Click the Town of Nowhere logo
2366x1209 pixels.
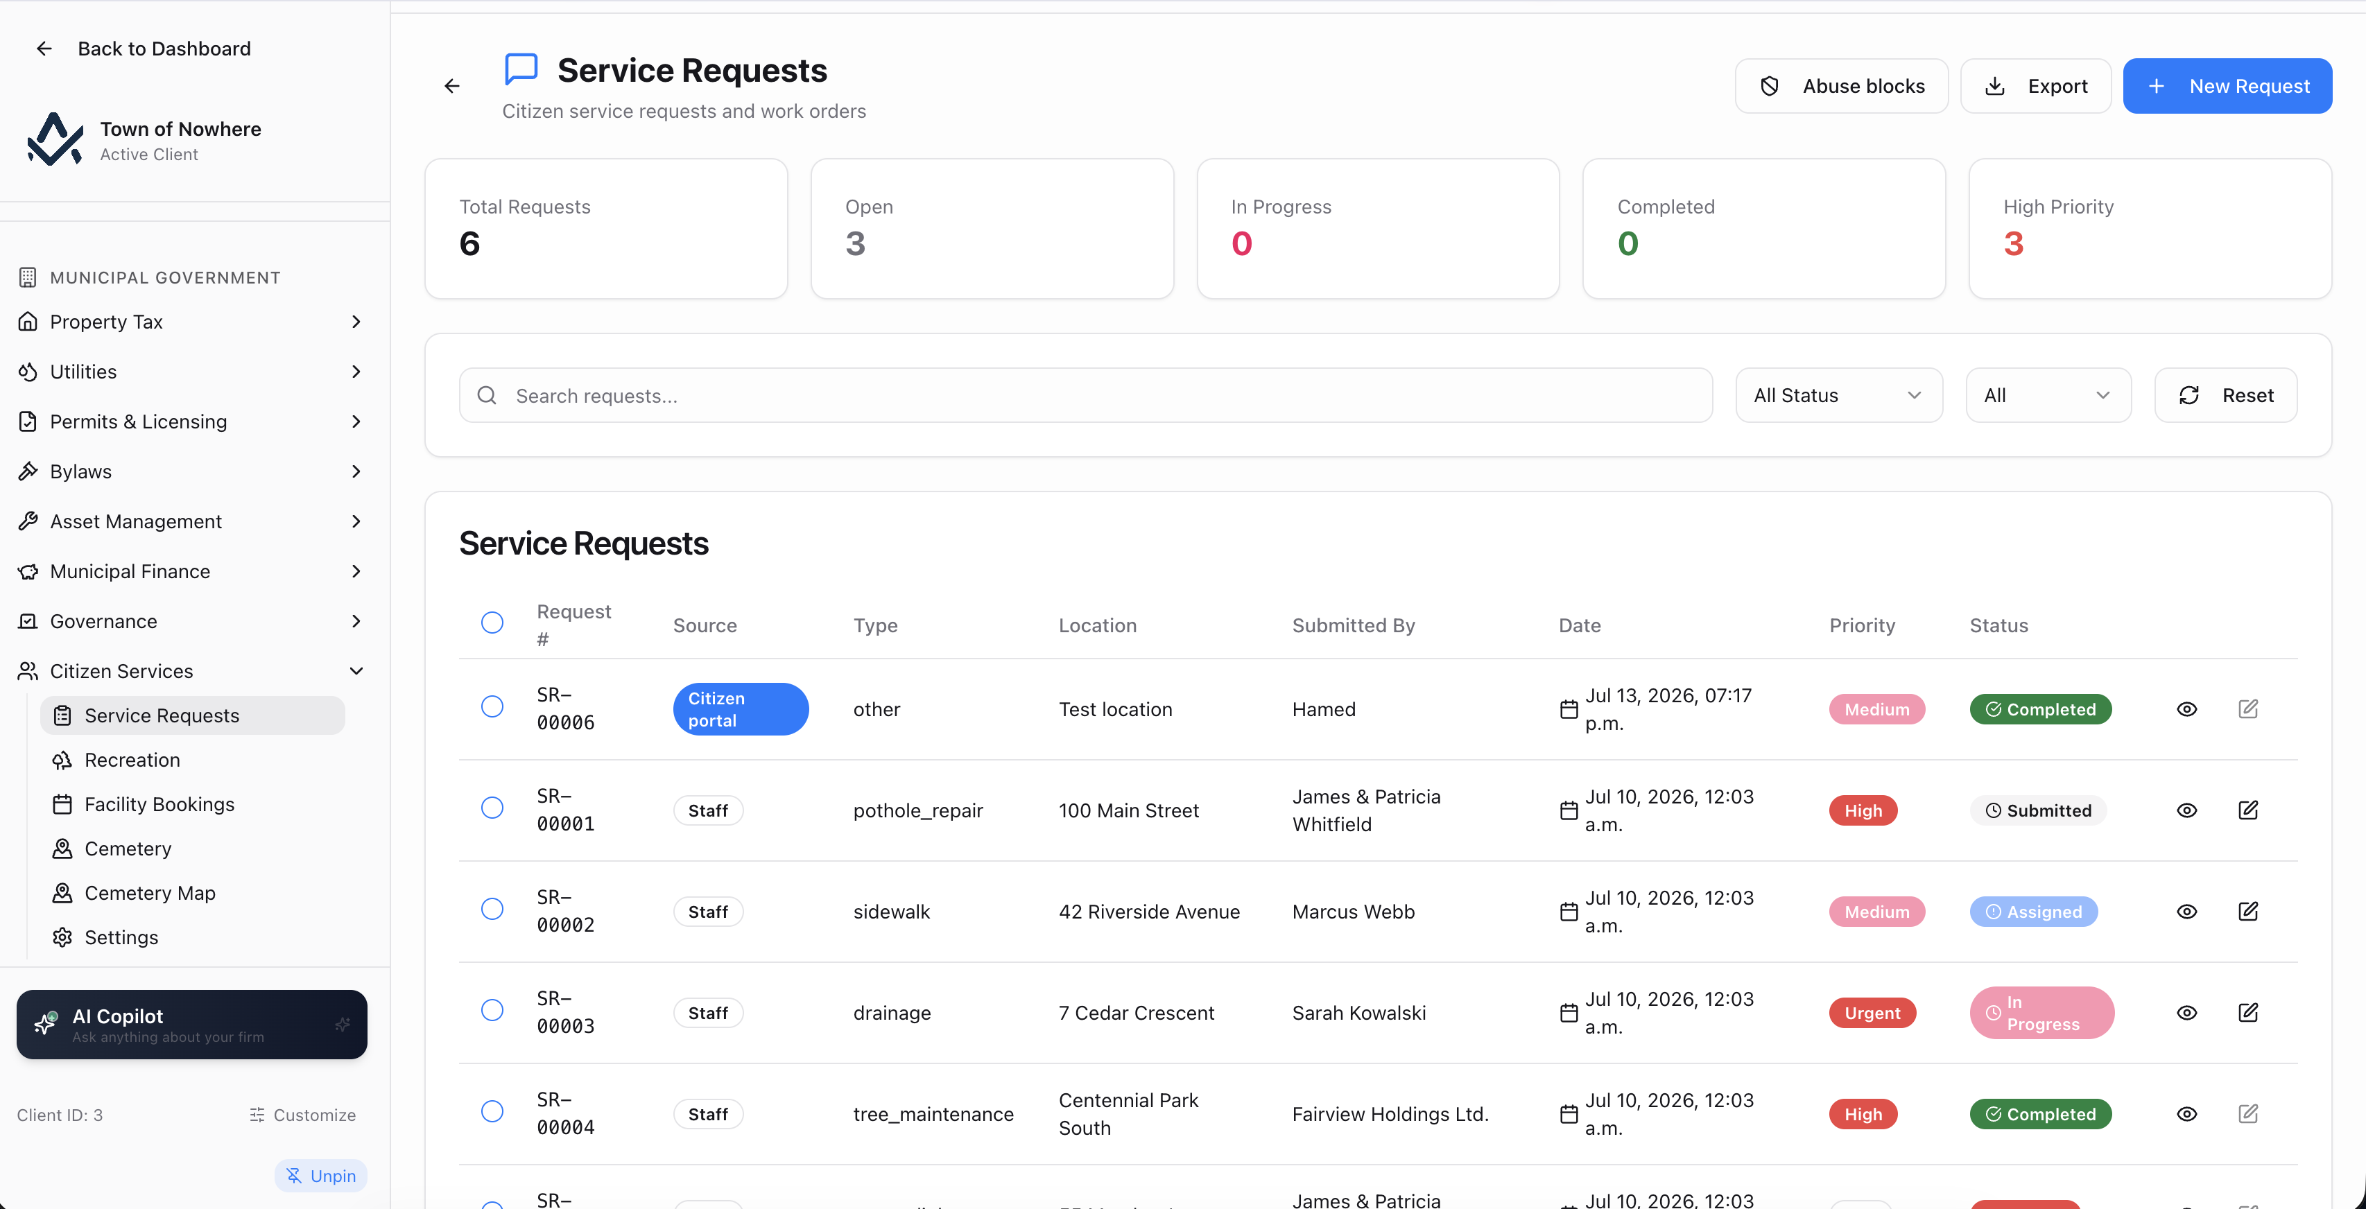tap(55, 139)
